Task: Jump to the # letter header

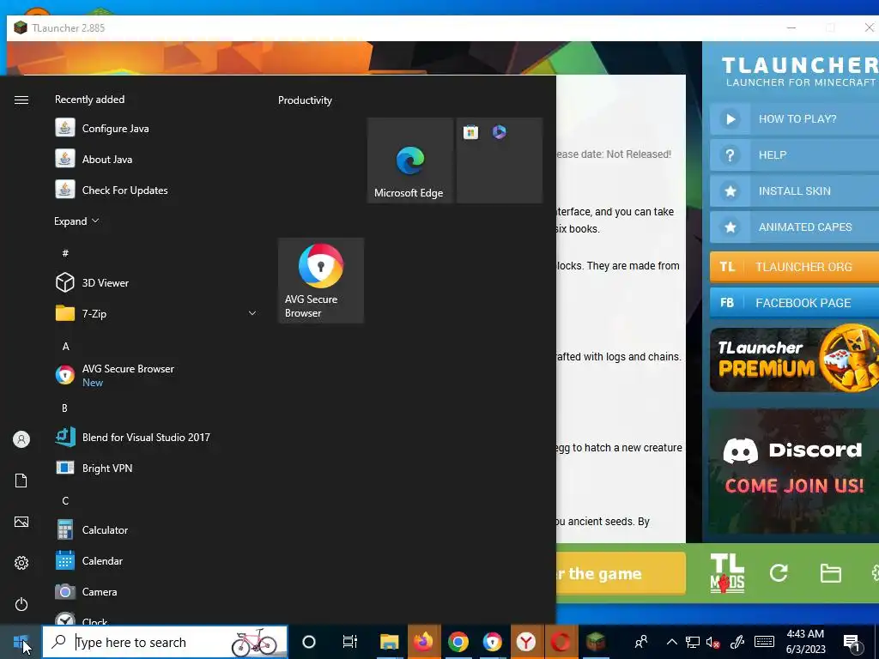Action: coord(65,253)
